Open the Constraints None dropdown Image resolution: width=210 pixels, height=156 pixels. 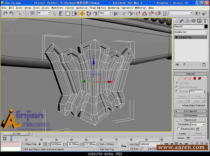point(198,125)
